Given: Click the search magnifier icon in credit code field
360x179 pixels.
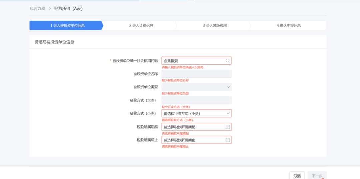Looking at the screenshot, I should [228, 61].
